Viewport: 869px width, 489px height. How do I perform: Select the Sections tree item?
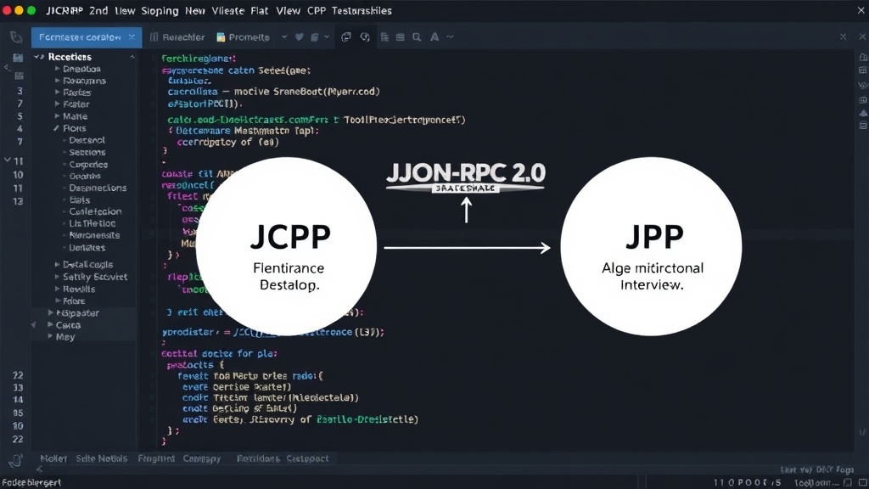tap(87, 152)
